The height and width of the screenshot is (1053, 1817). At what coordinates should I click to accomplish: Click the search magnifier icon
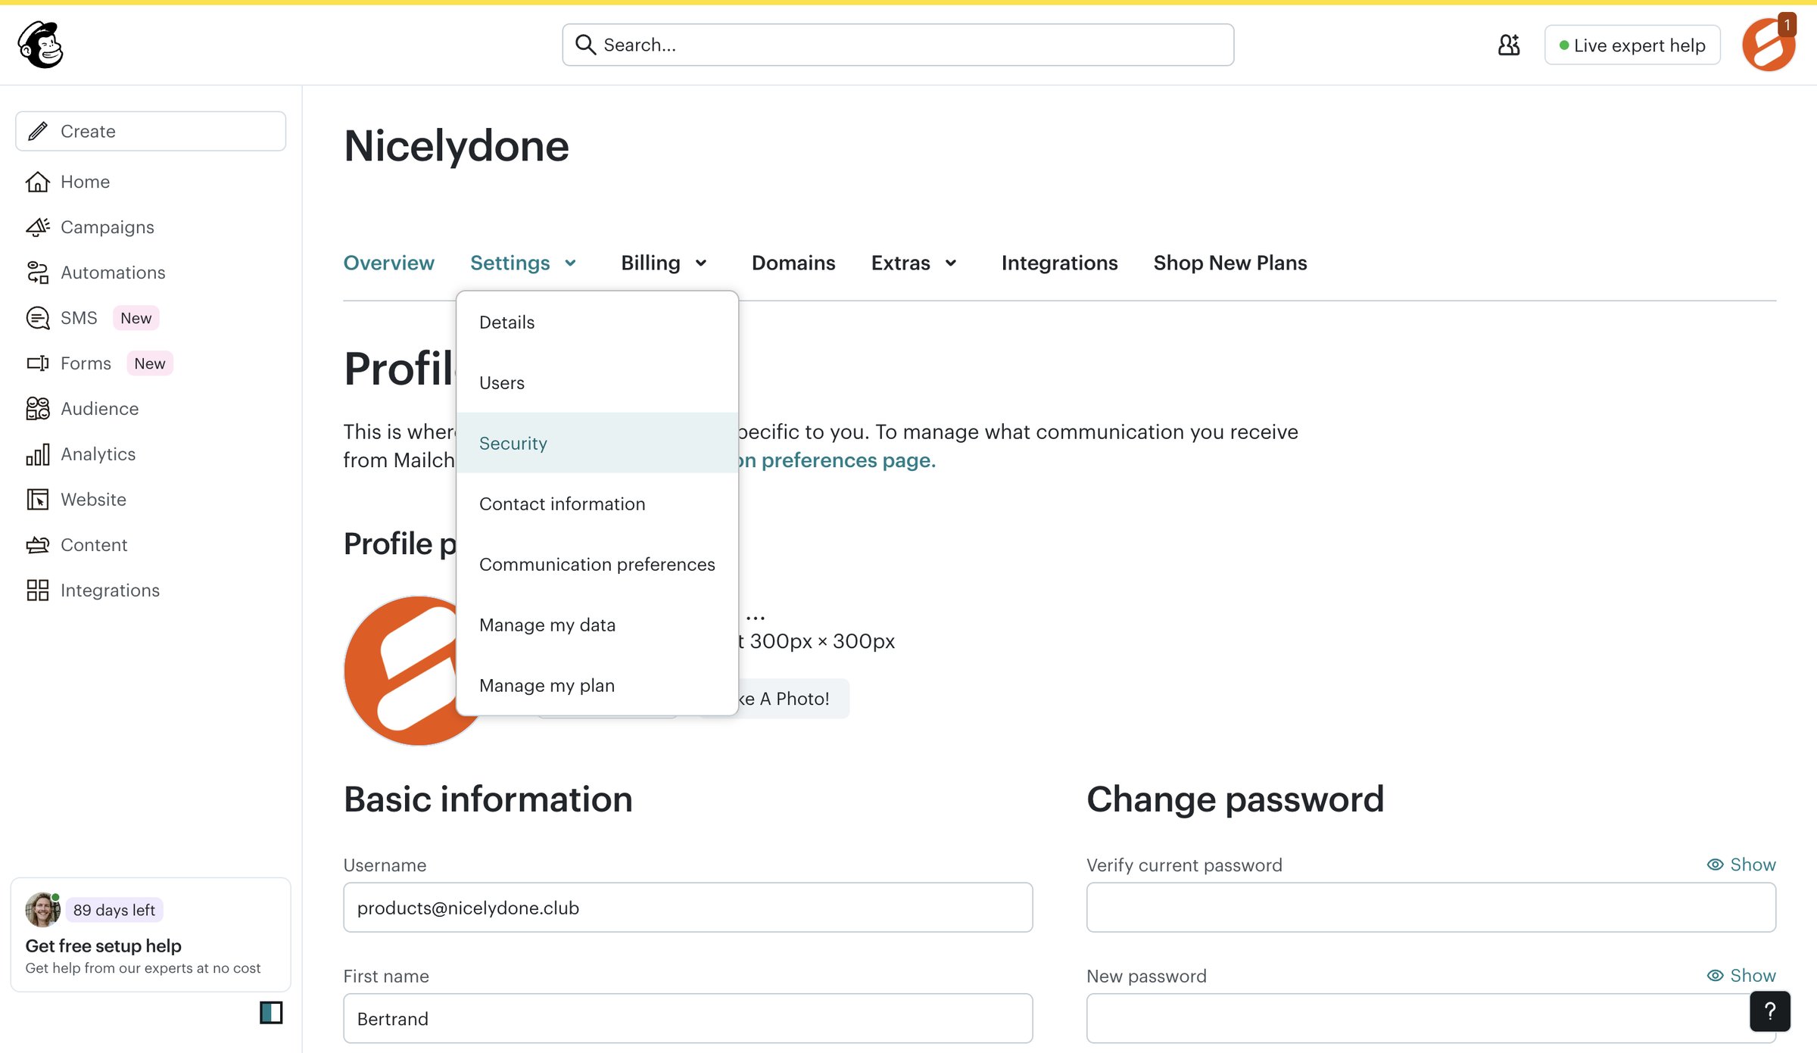point(585,45)
